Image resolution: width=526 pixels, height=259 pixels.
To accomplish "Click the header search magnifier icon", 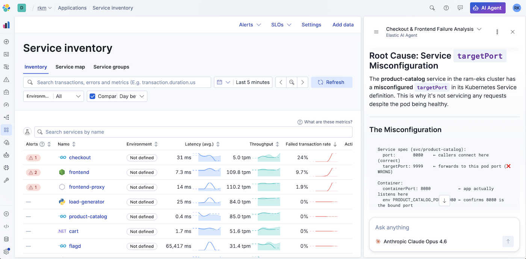I will (x=432, y=8).
